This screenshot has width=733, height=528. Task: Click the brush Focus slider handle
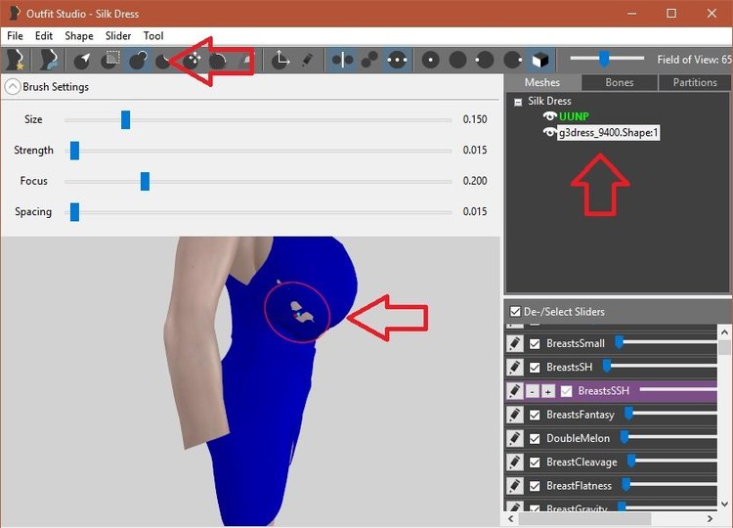(x=145, y=182)
